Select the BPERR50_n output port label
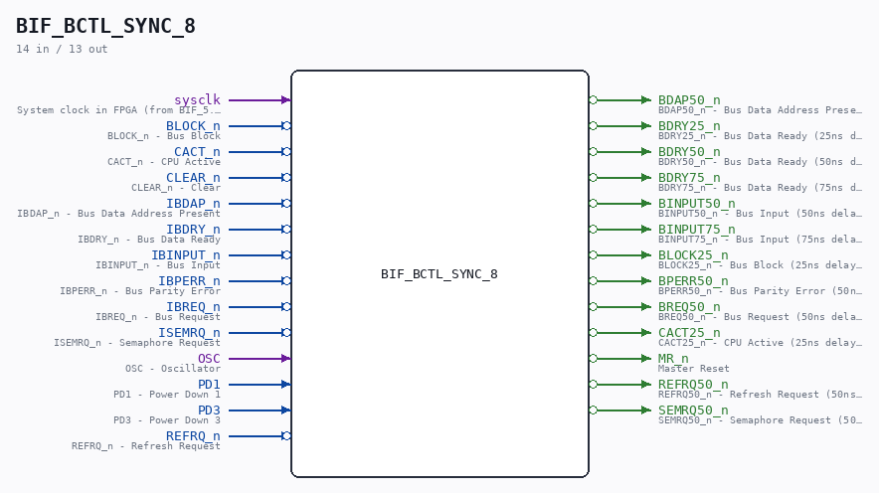The width and height of the screenshot is (879, 493). [x=693, y=280]
